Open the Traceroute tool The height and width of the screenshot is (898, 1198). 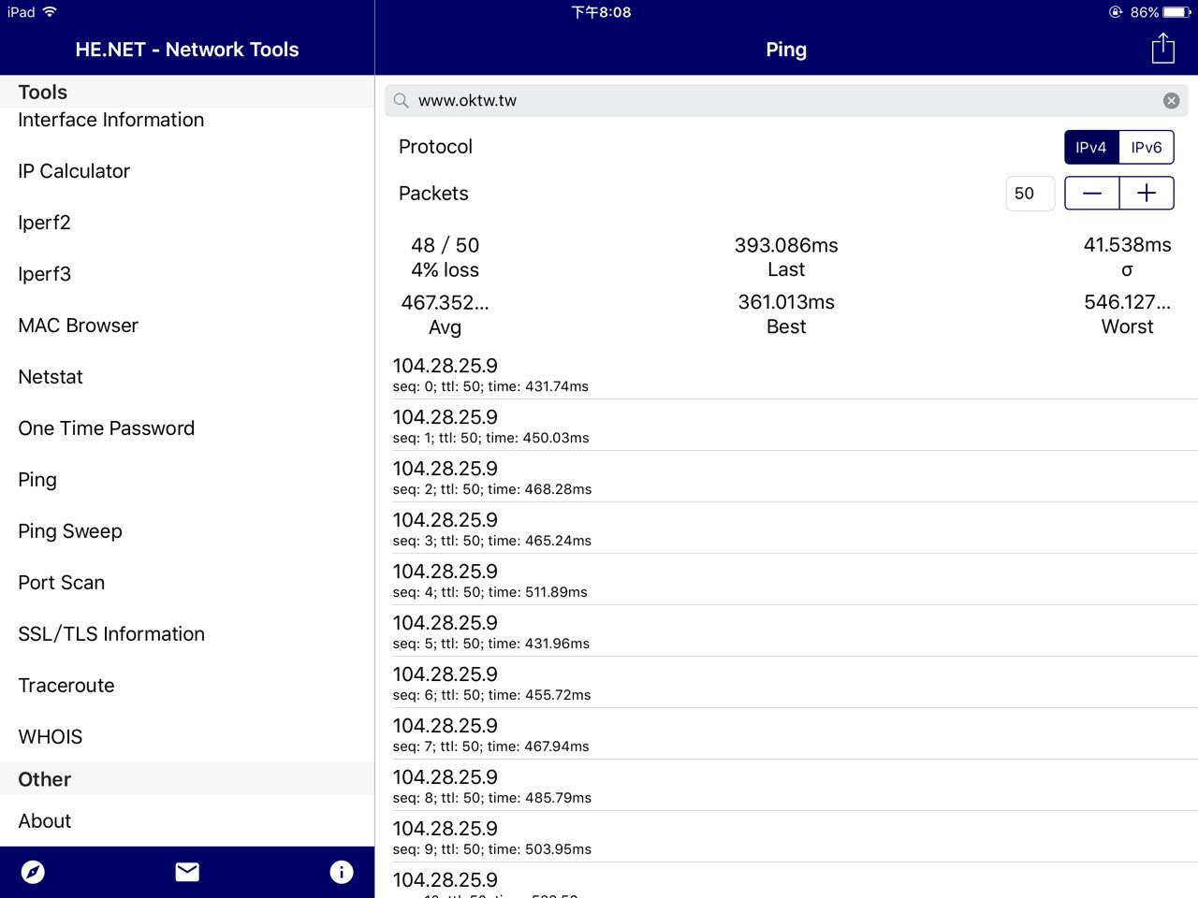[x=187, y=686]
